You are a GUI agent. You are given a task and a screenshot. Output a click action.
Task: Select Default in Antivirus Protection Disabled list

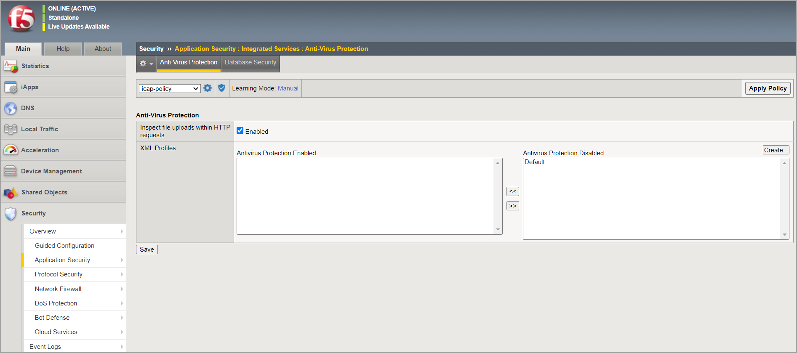pos(534,162)
